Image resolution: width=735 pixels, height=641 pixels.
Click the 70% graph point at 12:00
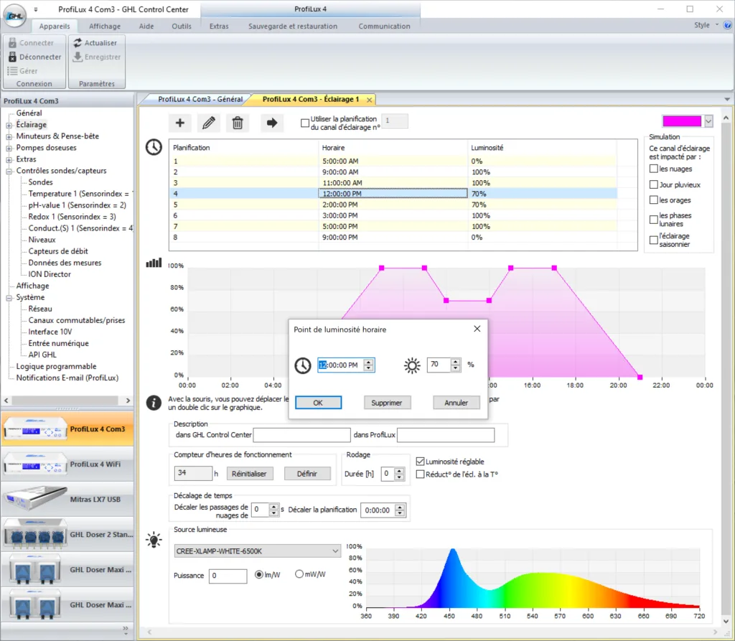tap(446, 301)
